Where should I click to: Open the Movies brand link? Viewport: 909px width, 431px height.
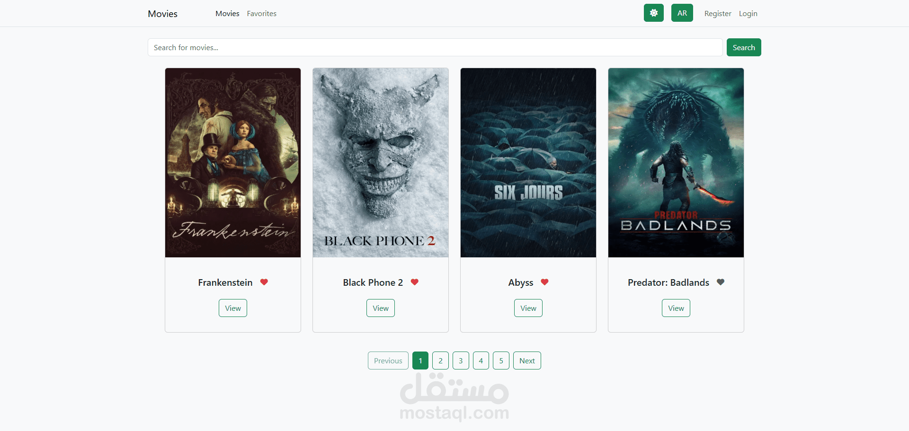162,14
